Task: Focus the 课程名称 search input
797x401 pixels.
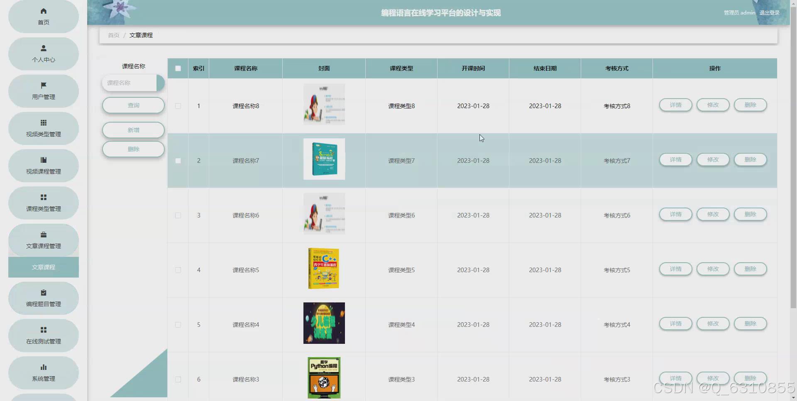Action: click(130, 83)
